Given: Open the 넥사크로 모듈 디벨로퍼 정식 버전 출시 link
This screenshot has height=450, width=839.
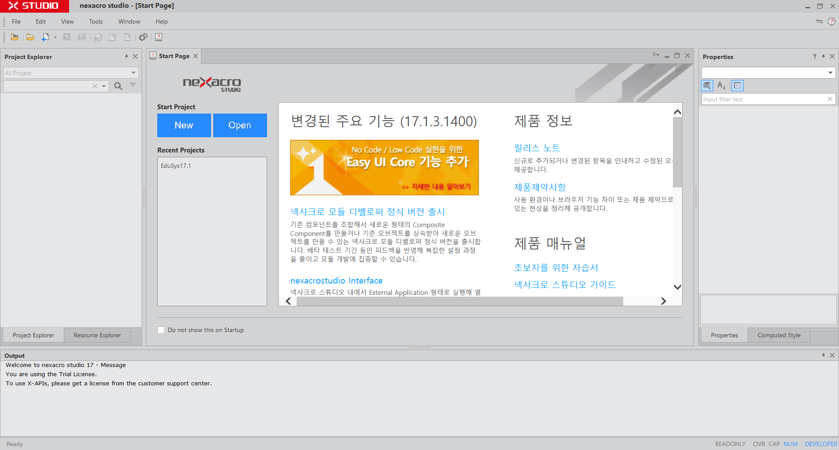Looking at the screenshot, I should pyautogui.click(x=367, y=212).
